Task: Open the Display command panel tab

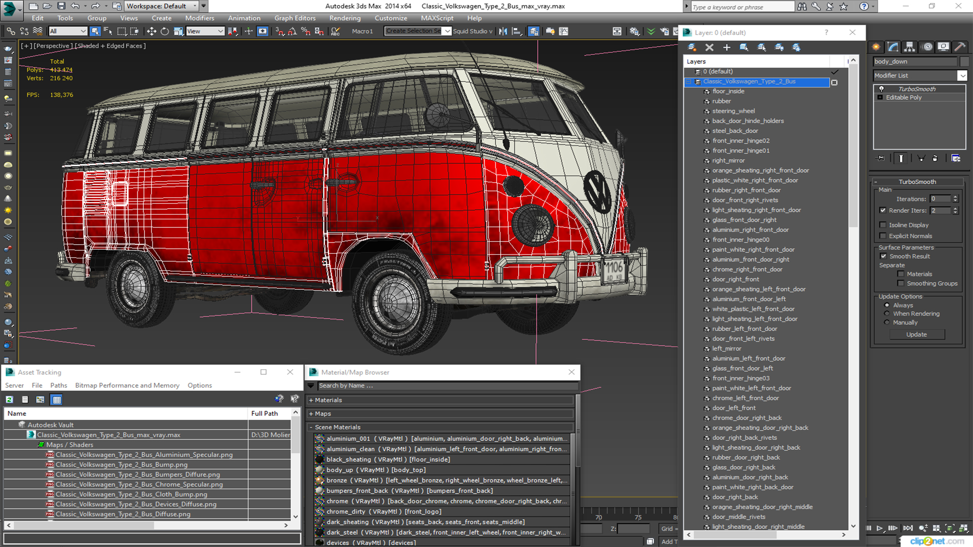Action: (944, 47)
